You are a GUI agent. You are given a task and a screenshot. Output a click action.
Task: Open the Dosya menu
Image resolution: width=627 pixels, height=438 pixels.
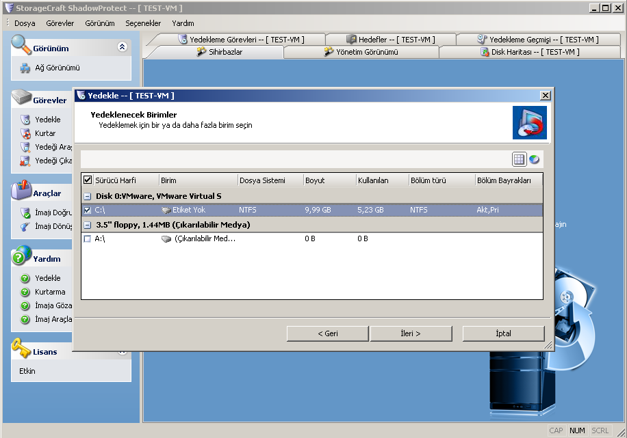[25, 23]
